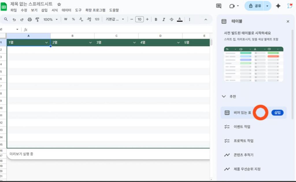Screen dimensions: 296x182
Task: Click the undo arrow icon
Action: [14, 19]
